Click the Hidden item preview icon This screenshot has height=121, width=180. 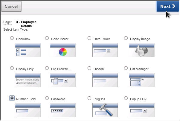pos(105,80)
